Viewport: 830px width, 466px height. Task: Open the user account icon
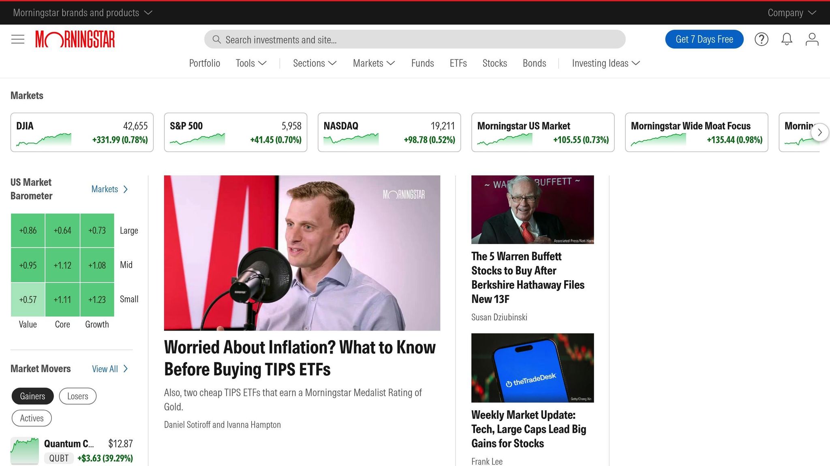tap(812, 39)
